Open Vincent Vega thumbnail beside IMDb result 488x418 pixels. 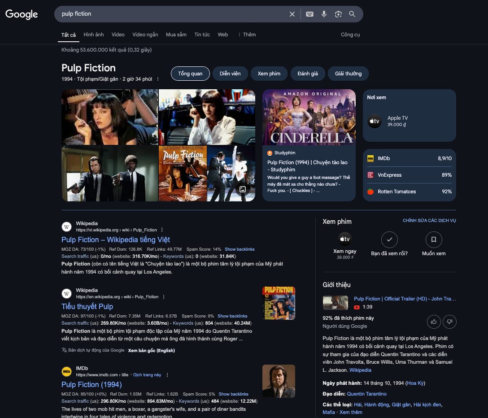279,381
